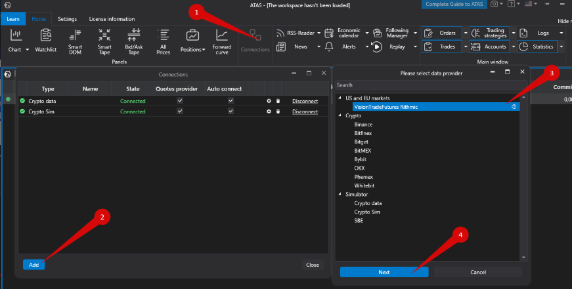The width and height of the screenshot is (572, 289).
Task: Click the provider list scrollbar down arrow
Action: [524, 258]
